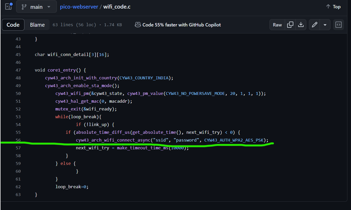Copy raw file contents icon
The height and width of the screenshot is (210, 351).
point(290,25)
